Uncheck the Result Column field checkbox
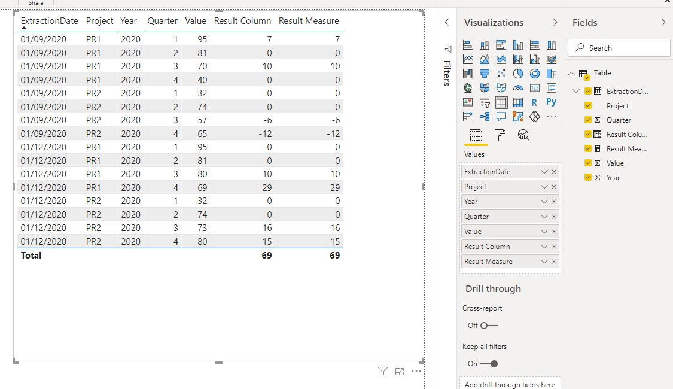 [x=588, y=134]
